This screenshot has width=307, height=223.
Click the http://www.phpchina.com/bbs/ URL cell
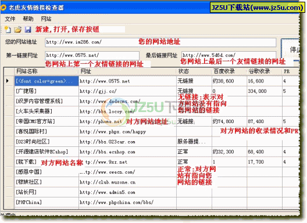(127, 202)
